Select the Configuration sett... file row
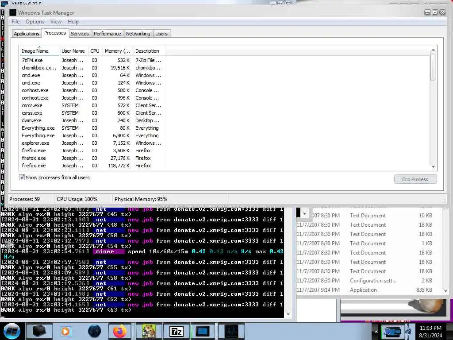This screenshot has height=340, width=453. [365, 280]
